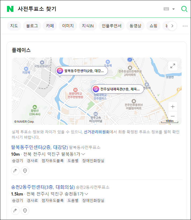Image resolution: width=191 pixels, height=220 pixels.
Task: Click the 경사로 tag under 팔복동주민센터
Action: coord(32,161)
